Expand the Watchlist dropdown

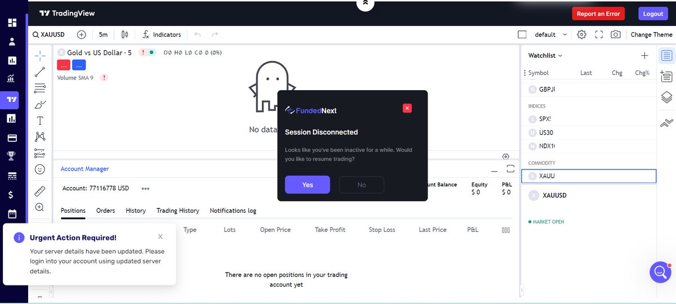coord(545,55)
